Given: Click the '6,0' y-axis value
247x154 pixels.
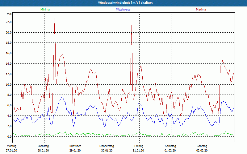Looking at the screenshot, I should [x=9, y=105].
